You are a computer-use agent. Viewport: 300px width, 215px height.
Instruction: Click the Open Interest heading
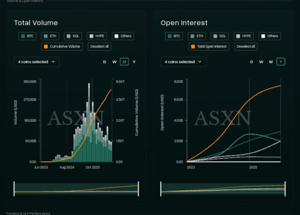(184, 23)
